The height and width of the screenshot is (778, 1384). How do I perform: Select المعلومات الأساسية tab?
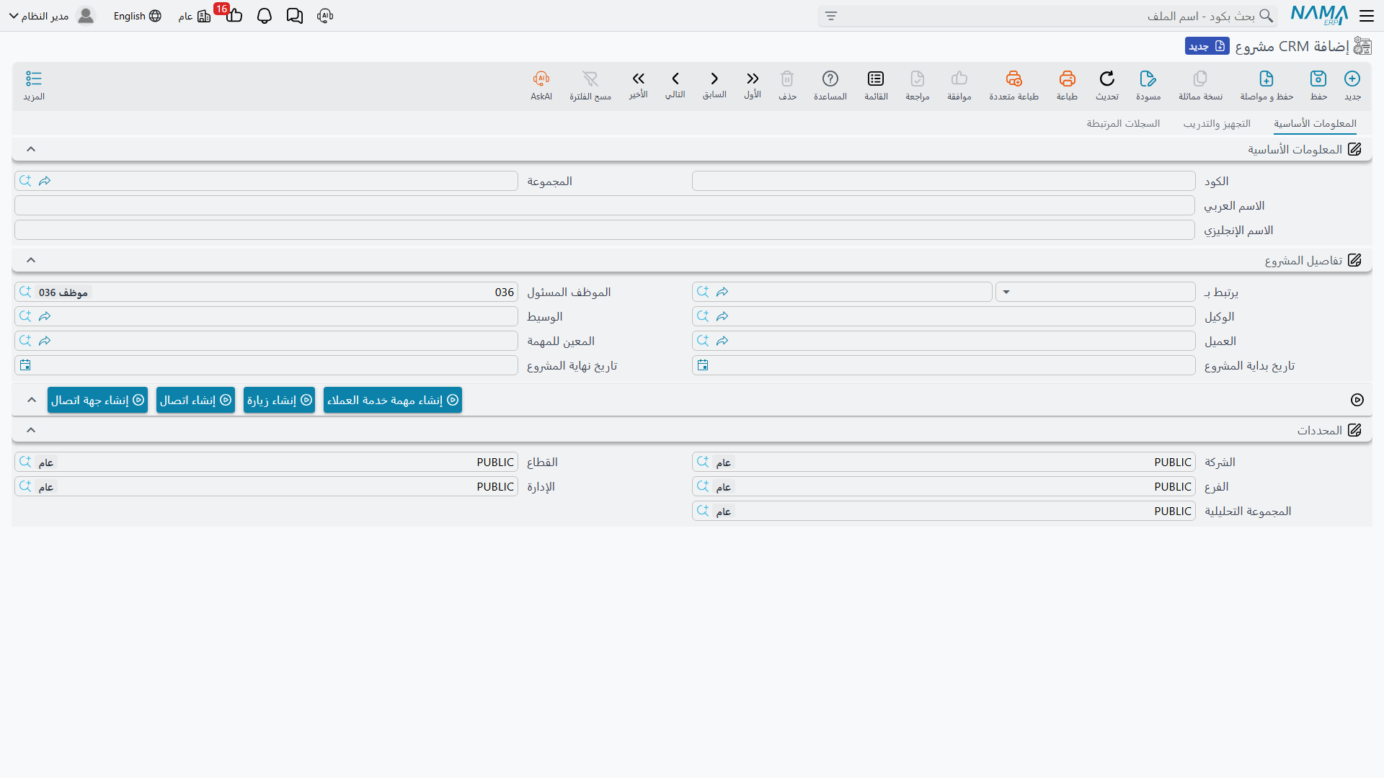1315,124
